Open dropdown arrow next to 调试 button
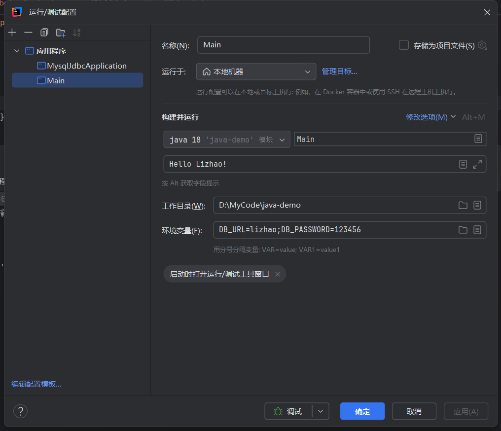The width and height of the screenshot is (501, 431). 321,411
